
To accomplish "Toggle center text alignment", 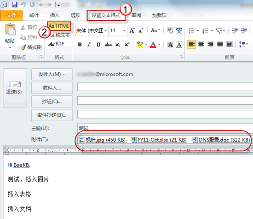I will coord(201,44).
